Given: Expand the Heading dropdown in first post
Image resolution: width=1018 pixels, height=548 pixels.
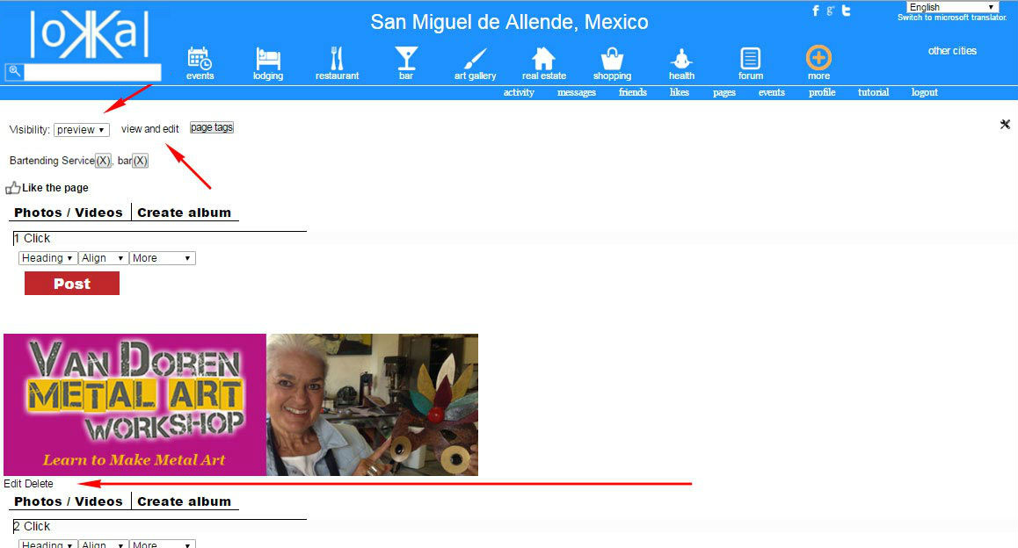Looking at the screenshot, I should coord(47,258).
